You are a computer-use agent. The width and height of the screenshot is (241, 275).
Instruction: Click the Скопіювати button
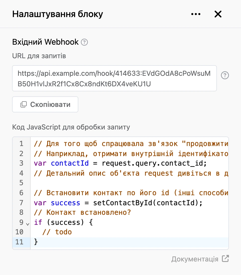45,104
